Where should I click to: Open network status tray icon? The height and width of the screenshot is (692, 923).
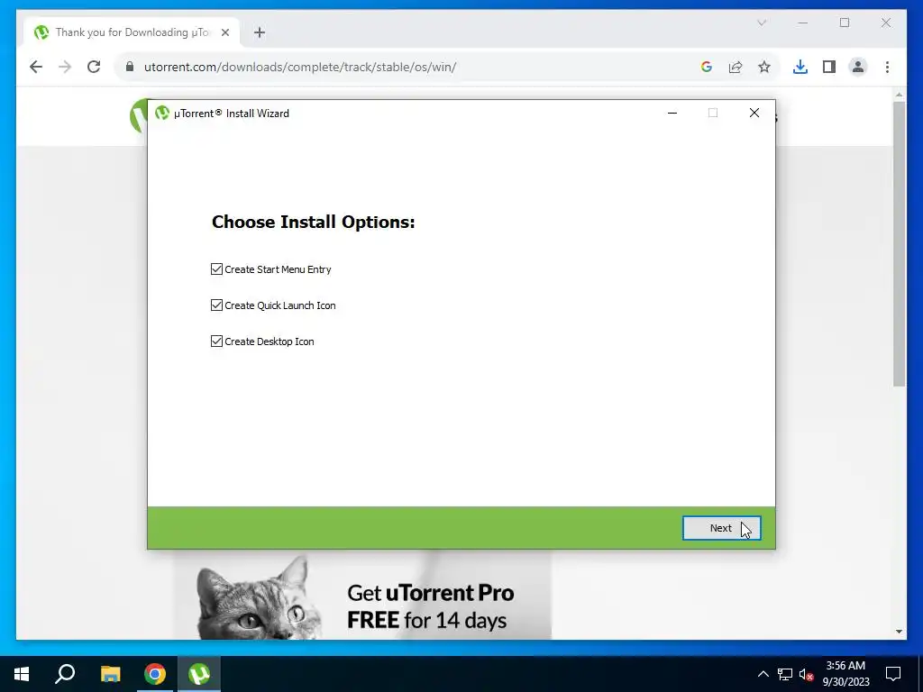coord(785,674)
